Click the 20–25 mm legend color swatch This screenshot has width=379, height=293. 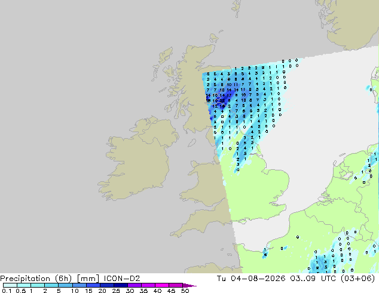pos(107,285)
